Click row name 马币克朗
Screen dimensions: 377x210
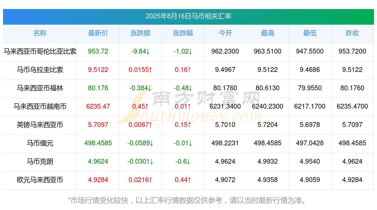40,162
